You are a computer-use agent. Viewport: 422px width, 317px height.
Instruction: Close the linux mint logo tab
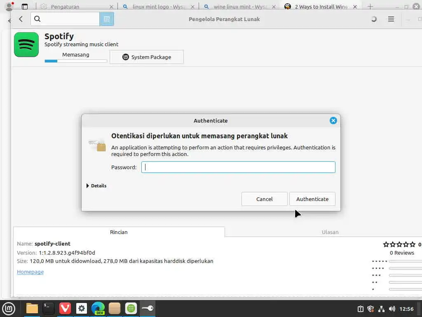(x=192, y=7)
